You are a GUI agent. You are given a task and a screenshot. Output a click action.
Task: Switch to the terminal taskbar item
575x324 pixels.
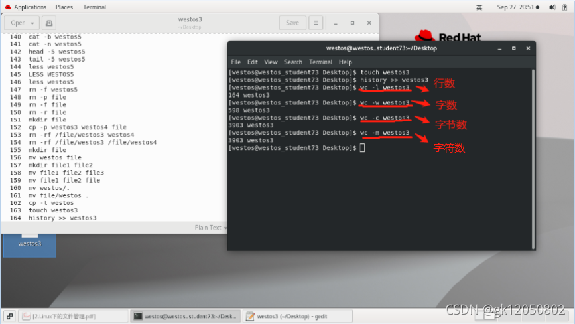pos(186,316)
